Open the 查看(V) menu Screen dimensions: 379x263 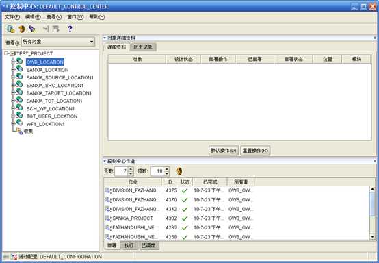pyautogui.click(x=54, y=17)
